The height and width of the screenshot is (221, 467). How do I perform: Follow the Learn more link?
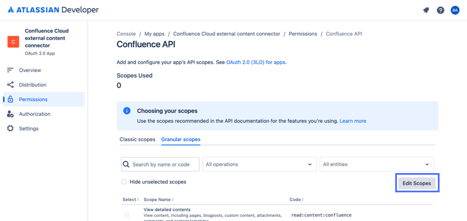[x=353, y=121]
